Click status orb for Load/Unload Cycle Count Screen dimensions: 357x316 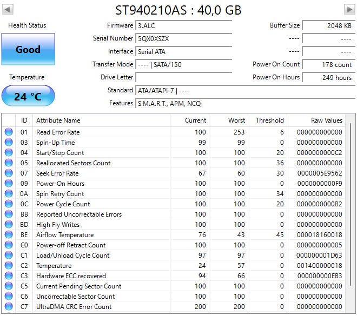[x=9, y=255]
